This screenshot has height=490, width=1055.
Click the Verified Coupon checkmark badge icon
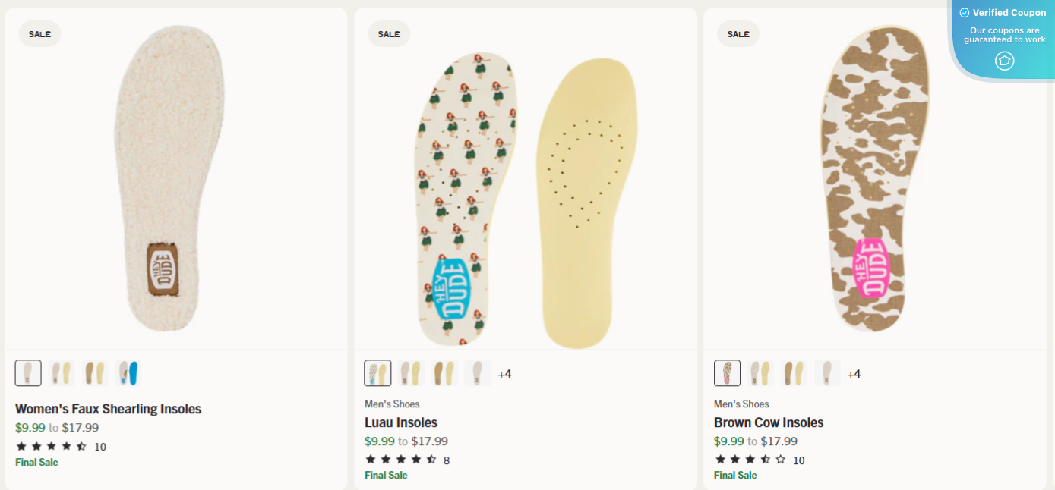click(963, 12)
